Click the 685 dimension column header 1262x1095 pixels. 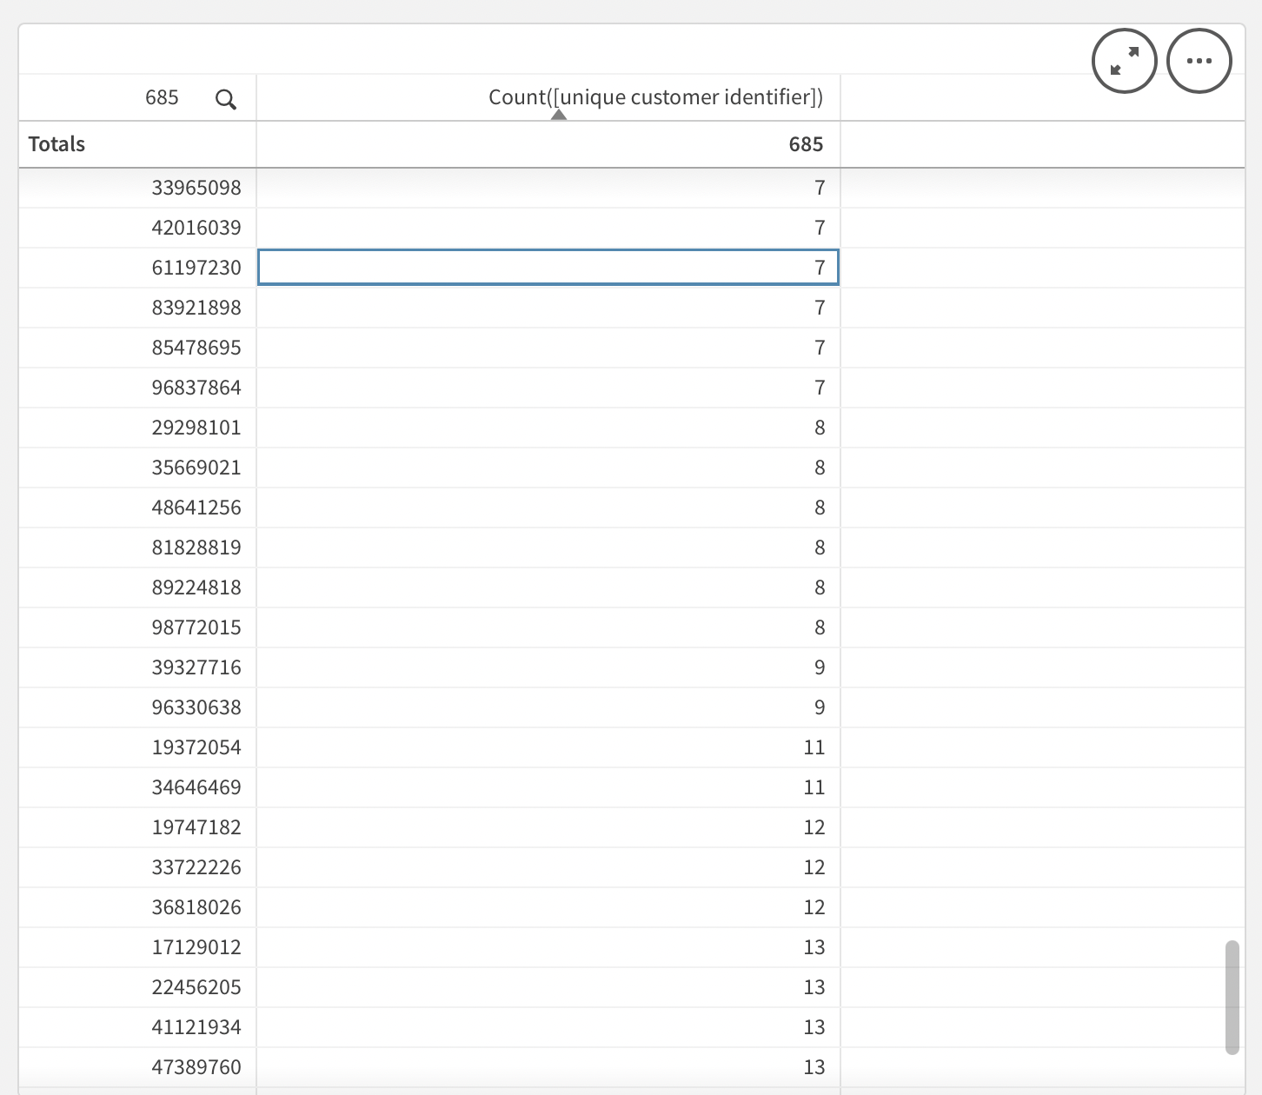(162, 97)
